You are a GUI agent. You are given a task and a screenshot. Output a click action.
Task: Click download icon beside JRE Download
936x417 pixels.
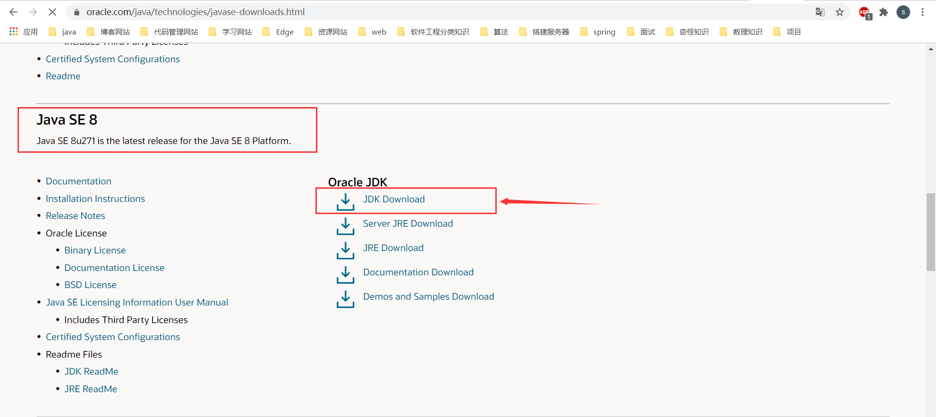pyautogui.click(x=345, y=250)
